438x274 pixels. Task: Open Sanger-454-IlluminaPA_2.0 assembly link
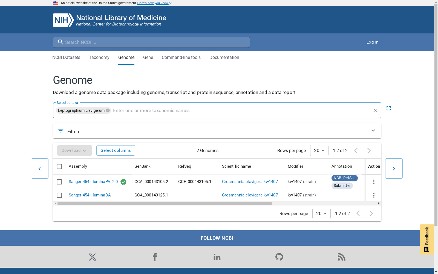click(x=93, y=182)
